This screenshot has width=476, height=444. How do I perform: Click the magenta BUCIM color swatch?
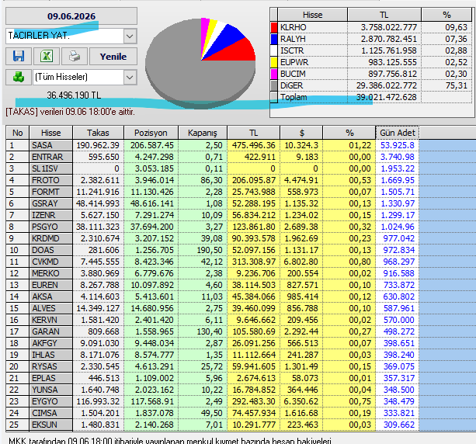(x=274, y=74)
